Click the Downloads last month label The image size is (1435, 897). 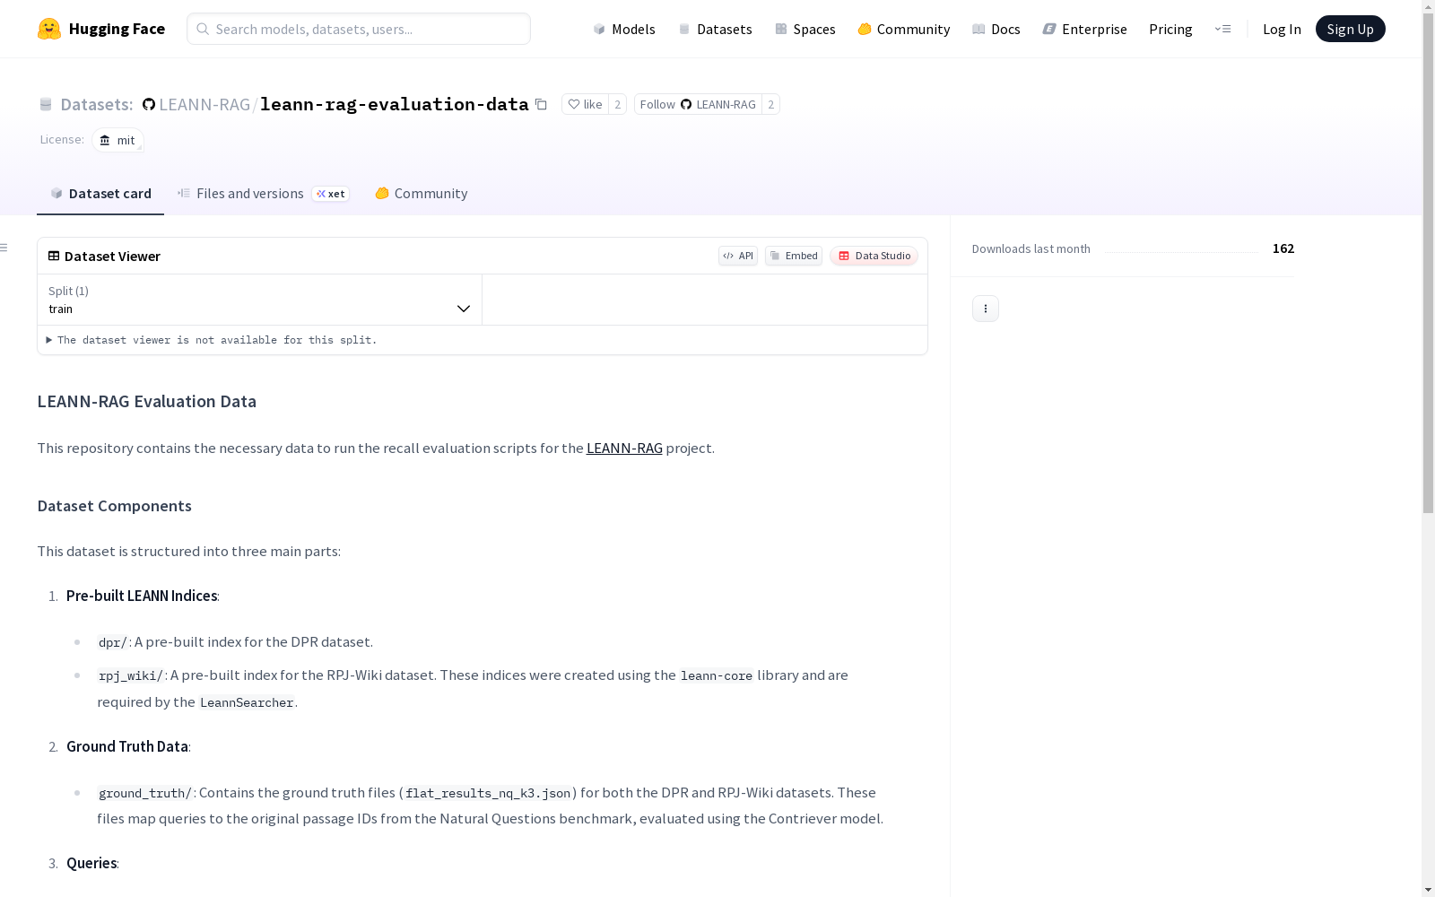(1031, 248)
